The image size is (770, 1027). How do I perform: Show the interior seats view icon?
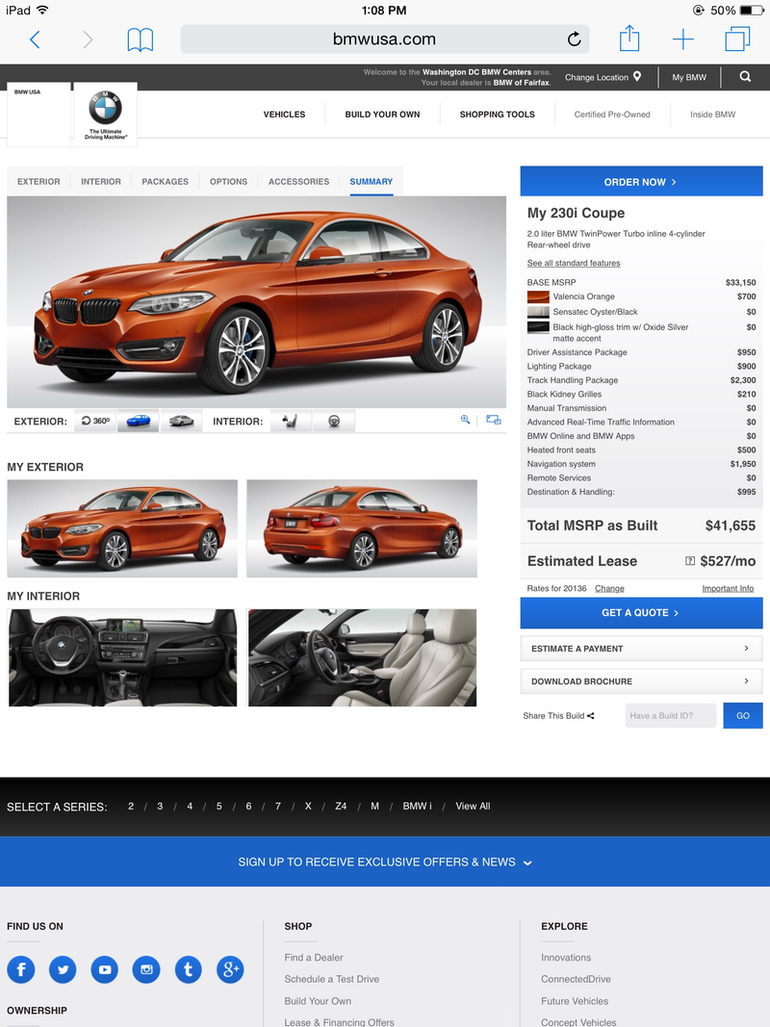point(291,421)
